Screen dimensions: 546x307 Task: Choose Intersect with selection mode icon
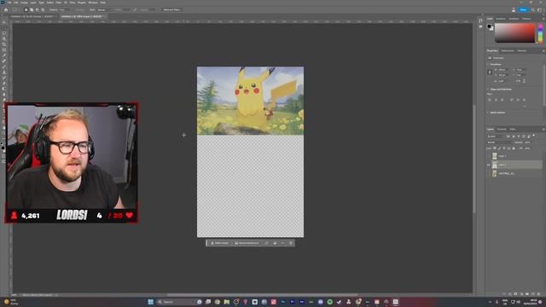(x=43, y=9)
